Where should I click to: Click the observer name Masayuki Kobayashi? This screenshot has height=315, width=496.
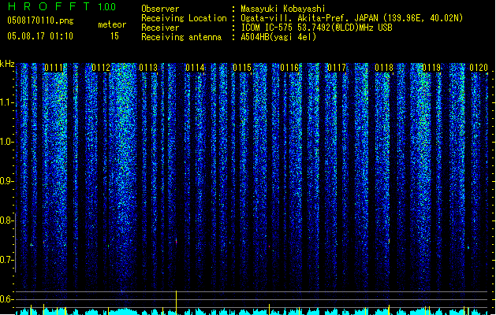283,9
